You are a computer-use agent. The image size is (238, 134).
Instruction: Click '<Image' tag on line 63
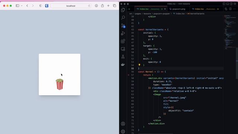click(157, 95)
